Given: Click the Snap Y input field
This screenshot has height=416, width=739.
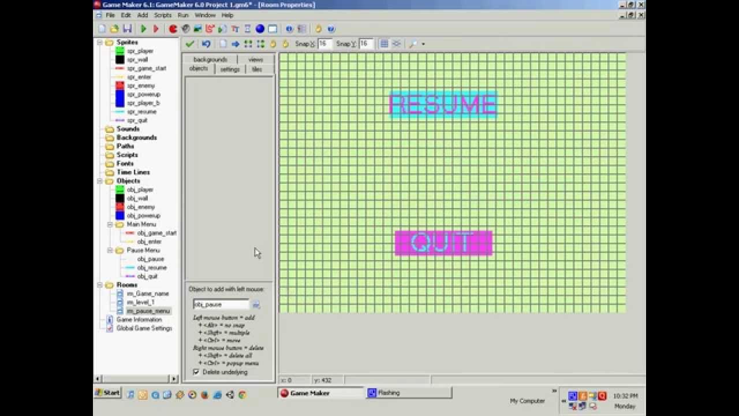Looking at the screenshot, I should [x=367, y=44].
